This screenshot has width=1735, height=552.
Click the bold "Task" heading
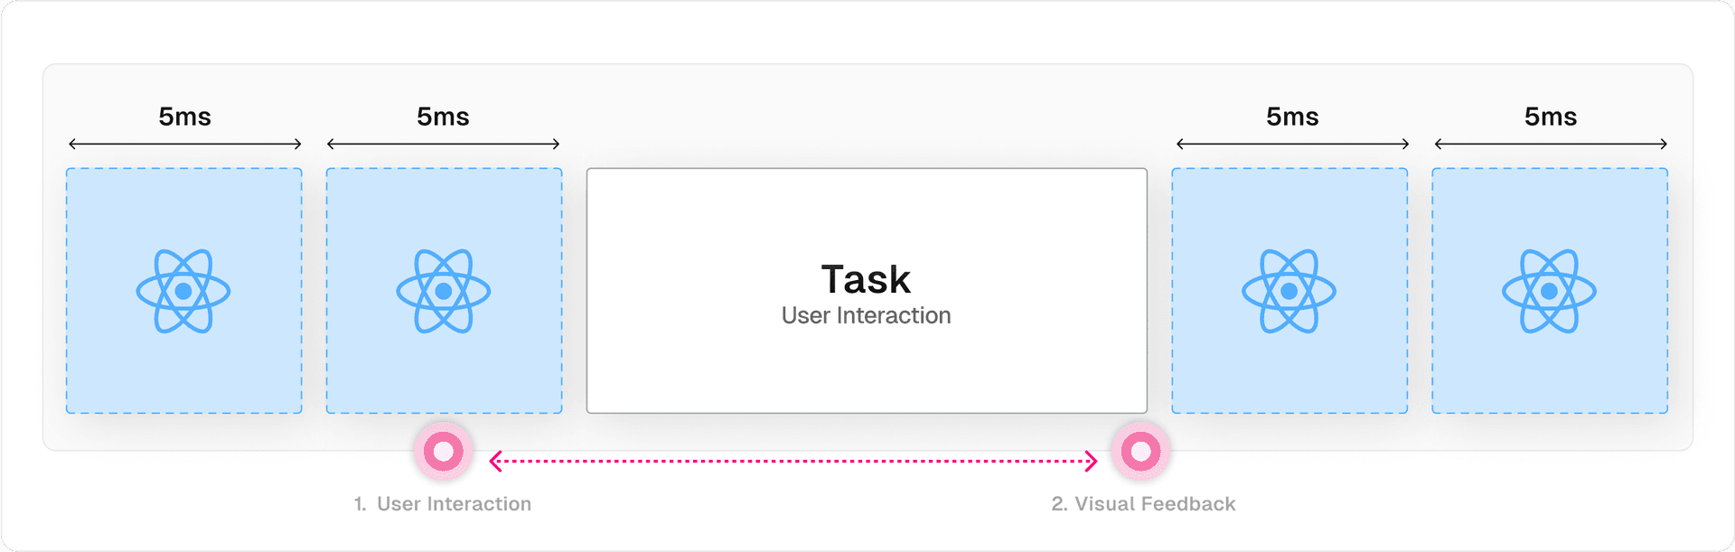click(866, 279)
